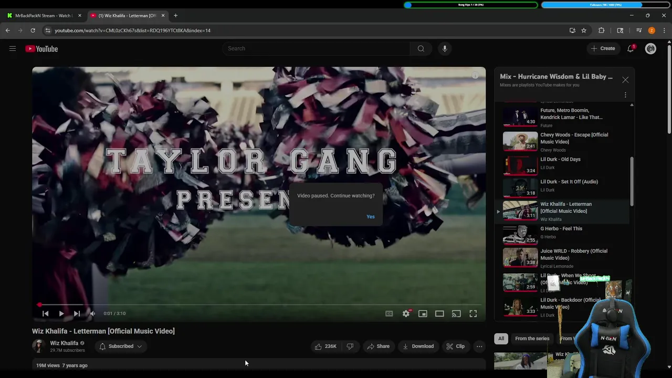Open the Wiz Khalifa channel avatar
Image resolution: width=672 pixels, height=378 pixels.
(x=39, y=346)
